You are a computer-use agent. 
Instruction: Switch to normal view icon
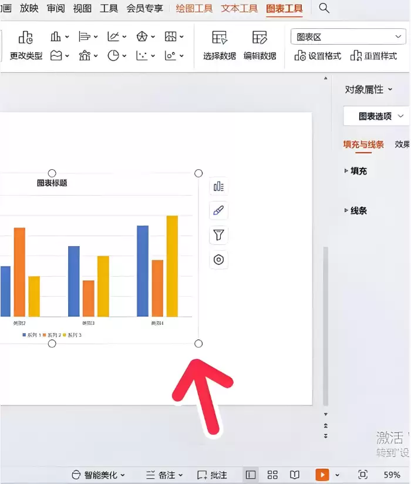250,475
